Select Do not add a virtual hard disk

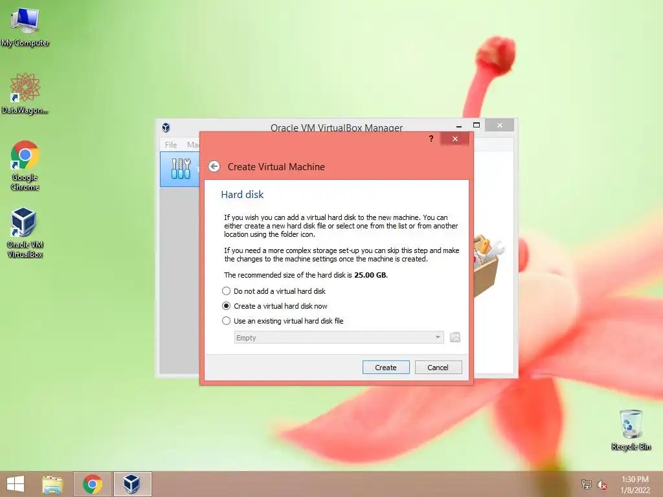coord(274,291)
